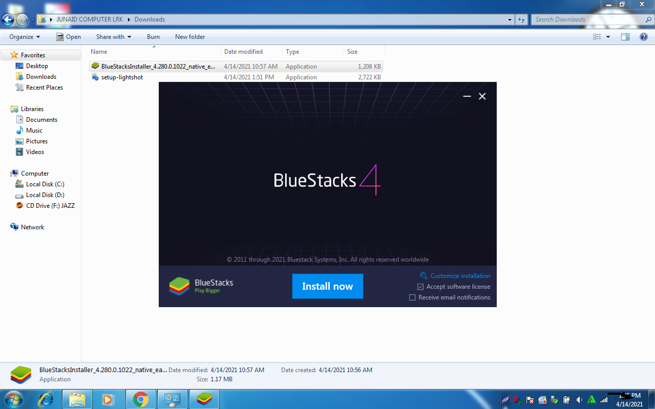Click the BlueStacksInstaller file icon in list
655x409 pixels.
tap(95, 67)
